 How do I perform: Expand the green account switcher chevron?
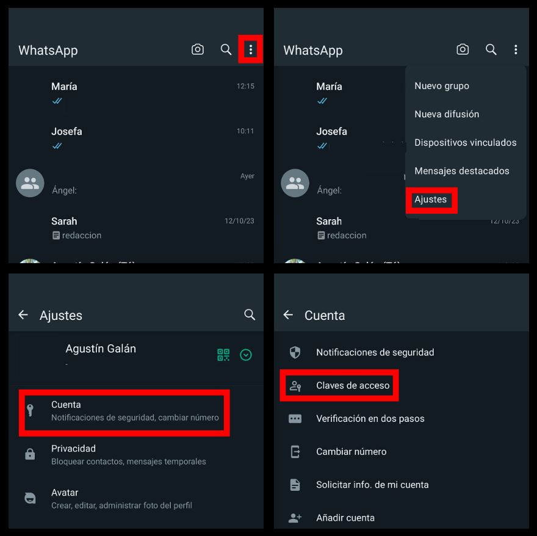coord(246,355)
